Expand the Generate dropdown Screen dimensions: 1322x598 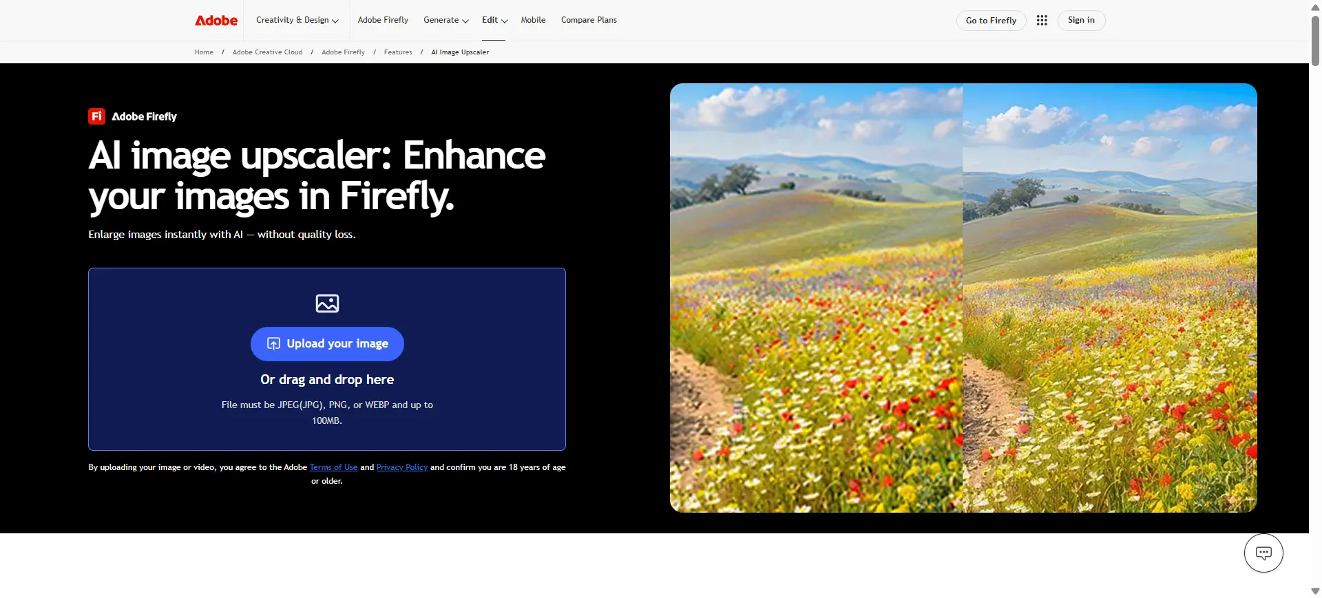tap(445, 20)
